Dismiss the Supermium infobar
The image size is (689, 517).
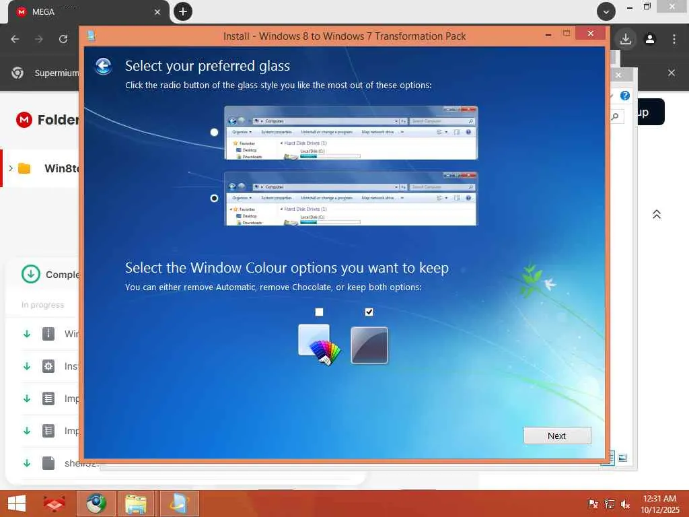(x=672, y=73)
